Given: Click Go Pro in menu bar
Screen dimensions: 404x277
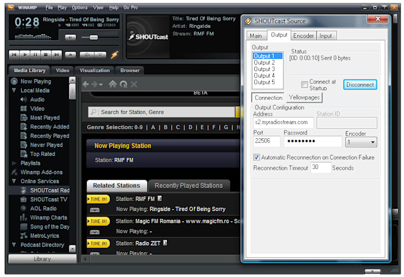Looking at the screenshot, I should point(130,8).
